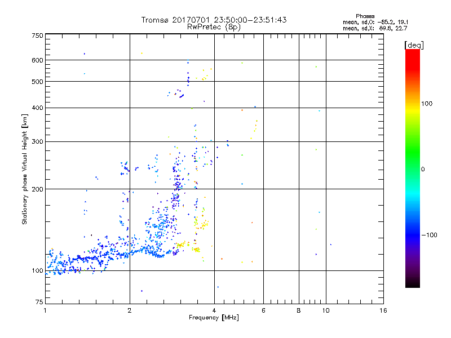This screenshot has width=451, height=338.
Task: Click the y-axis tick label '300'
Action: [37, 141]
